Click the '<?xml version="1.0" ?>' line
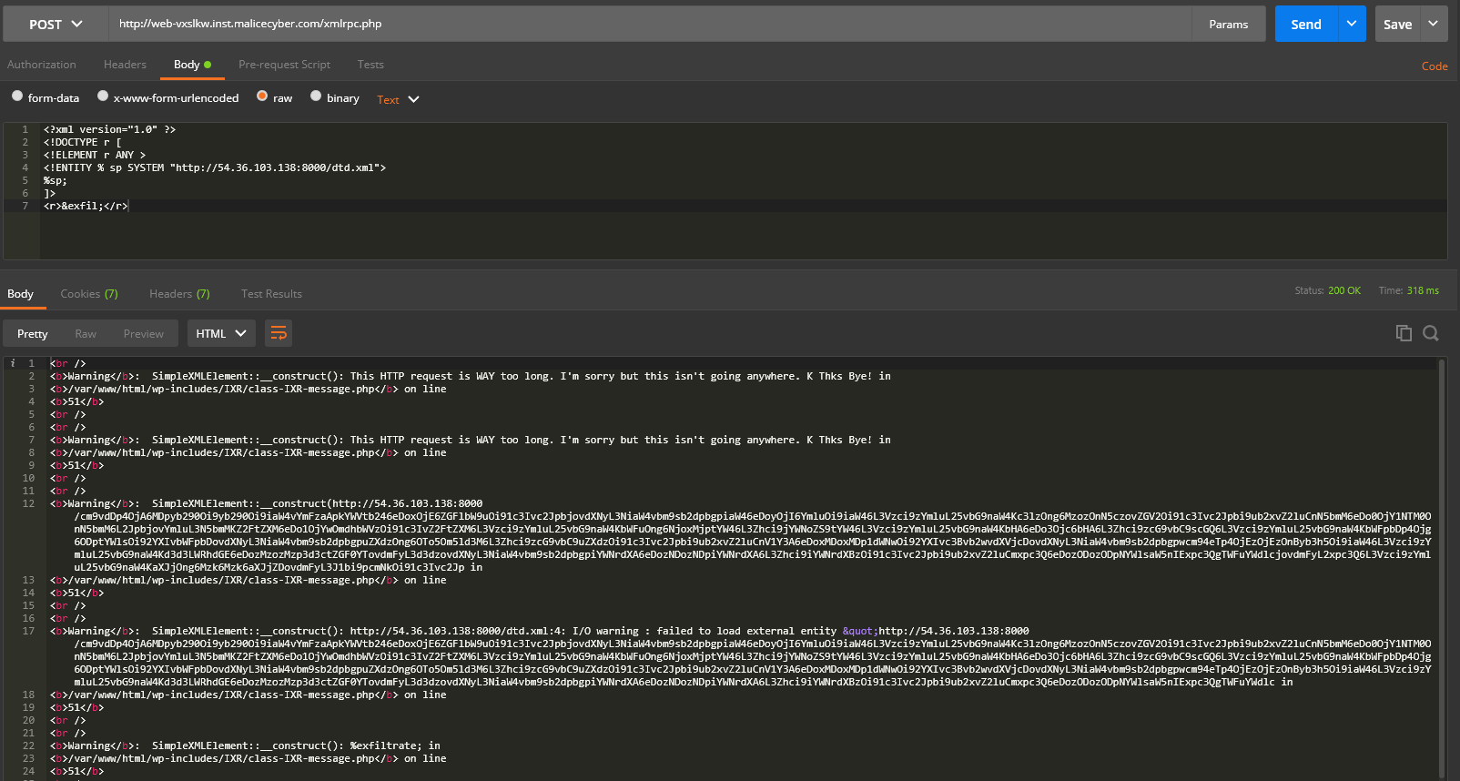 (x=109, y=129)
